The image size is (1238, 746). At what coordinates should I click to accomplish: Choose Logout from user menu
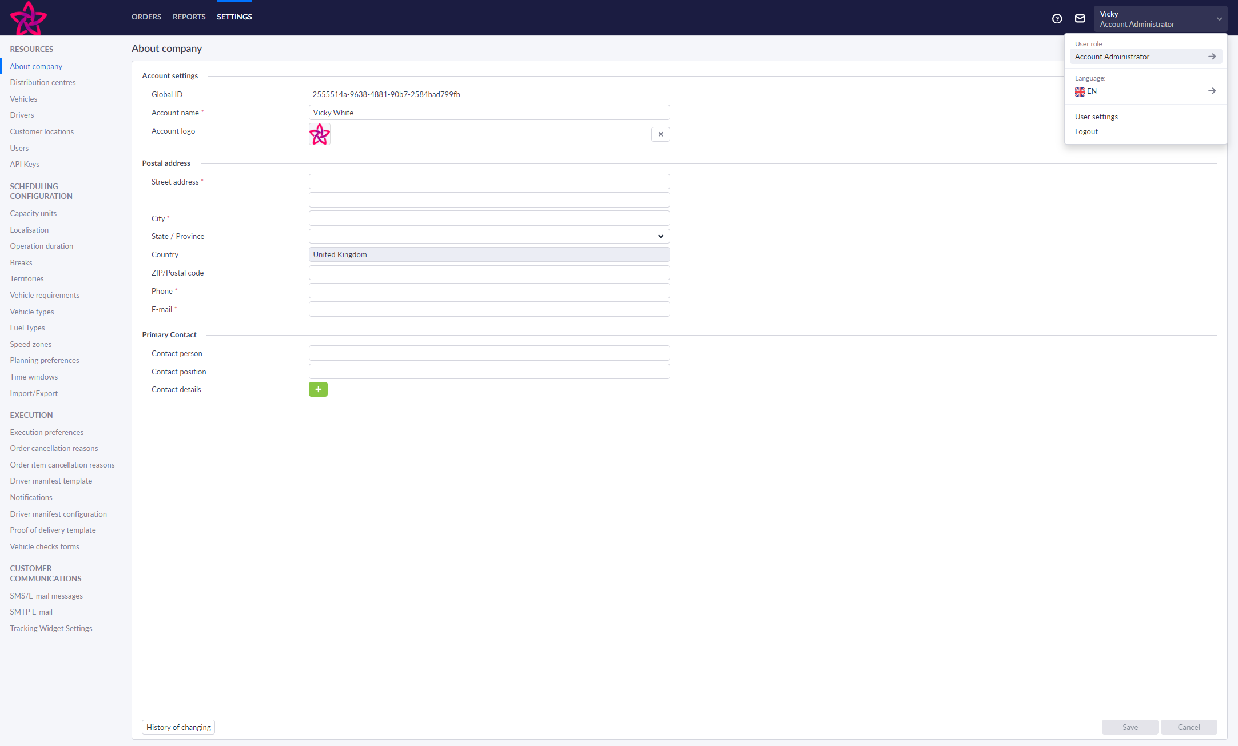1086,131
